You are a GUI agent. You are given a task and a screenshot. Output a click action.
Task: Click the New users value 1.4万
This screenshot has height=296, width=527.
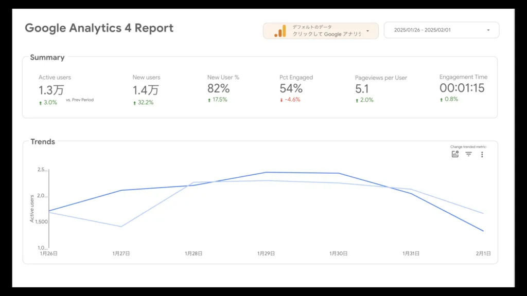click(146, 90)
